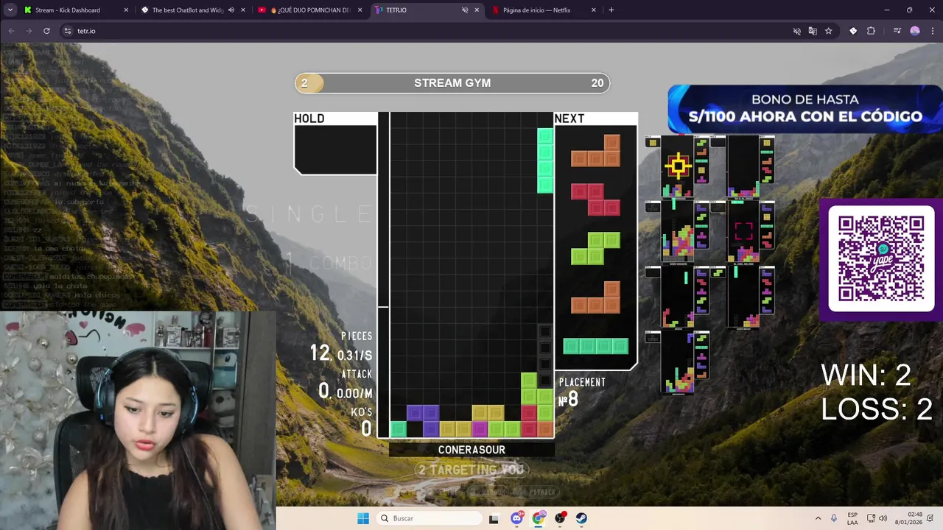
Task: Click the CONERASOUR player name label
Action: [471, 450]
